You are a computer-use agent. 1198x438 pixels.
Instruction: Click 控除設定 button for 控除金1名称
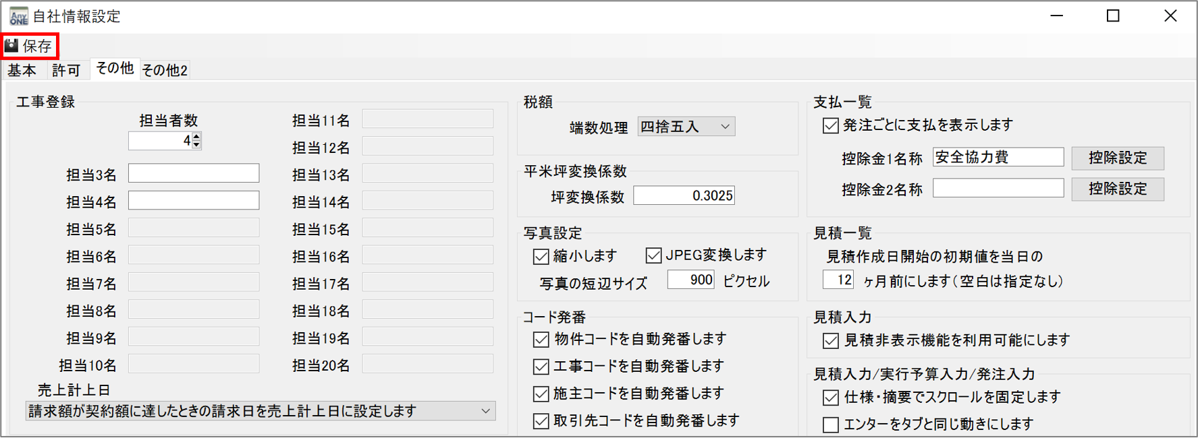[1118, 158]
